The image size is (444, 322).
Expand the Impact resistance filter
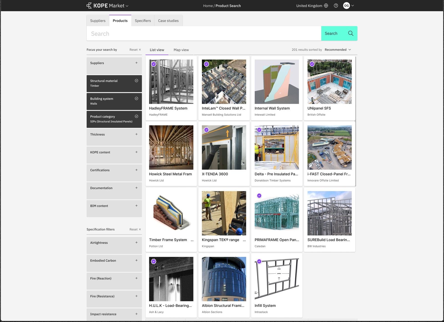pos(114,315)
